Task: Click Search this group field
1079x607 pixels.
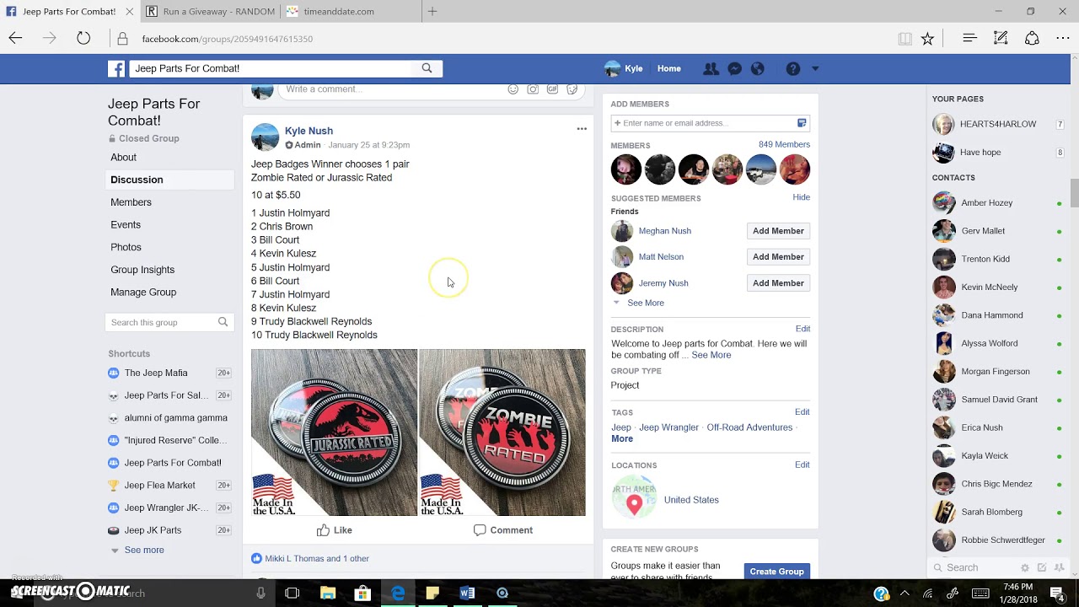Action: (169, 322)
